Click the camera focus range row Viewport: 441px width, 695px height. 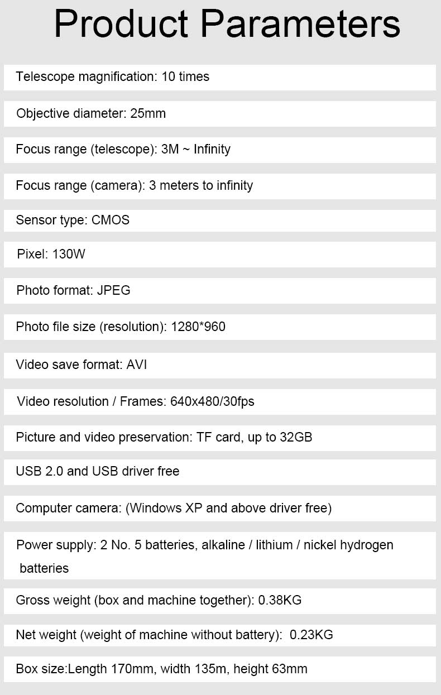click(220, 186)
